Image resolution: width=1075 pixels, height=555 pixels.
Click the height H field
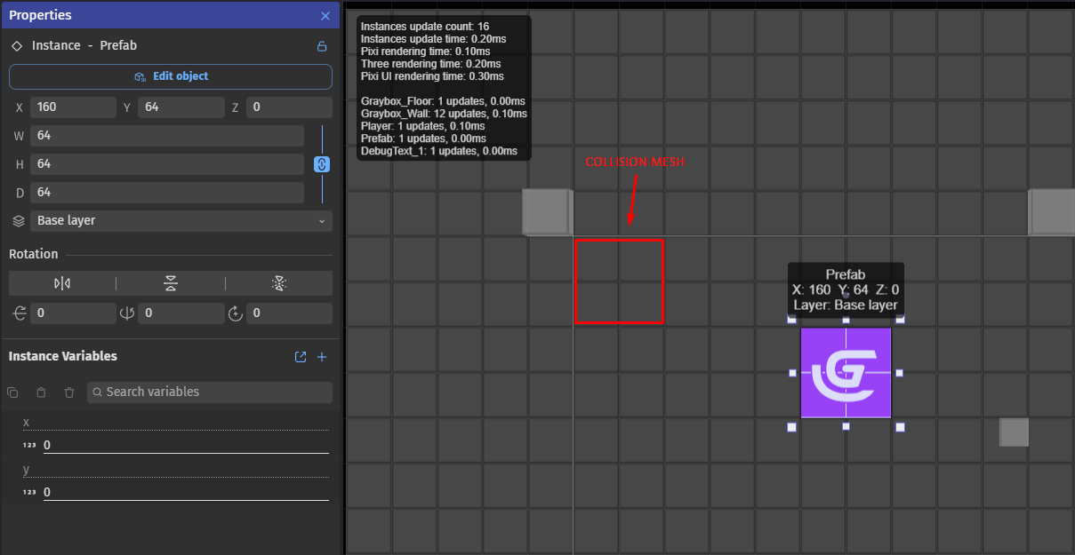[x=167, y=164]
